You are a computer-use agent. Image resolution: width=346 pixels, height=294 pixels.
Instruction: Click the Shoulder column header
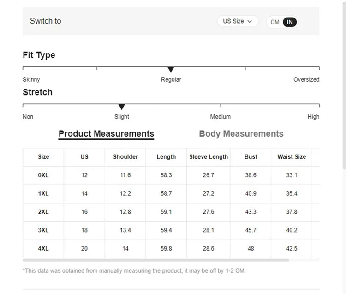pyautogui.click(x=125, y=157)
